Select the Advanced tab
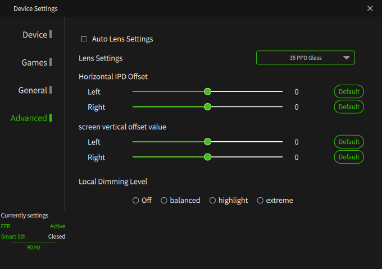 click(x=29, y=118)
